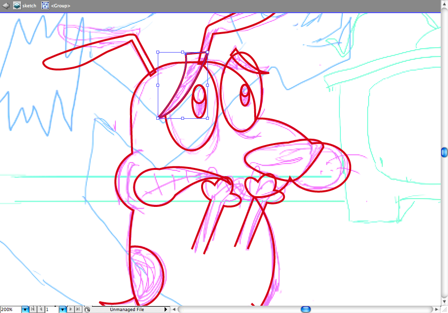This screenshot has width=448, height=313.
Task: Click the horizontal scrollbar left arrow
Action: coord(174,309)
